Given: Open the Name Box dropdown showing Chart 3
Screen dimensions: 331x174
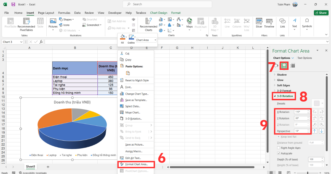Looking at the screenshot, I should click(x=22, y=42).
